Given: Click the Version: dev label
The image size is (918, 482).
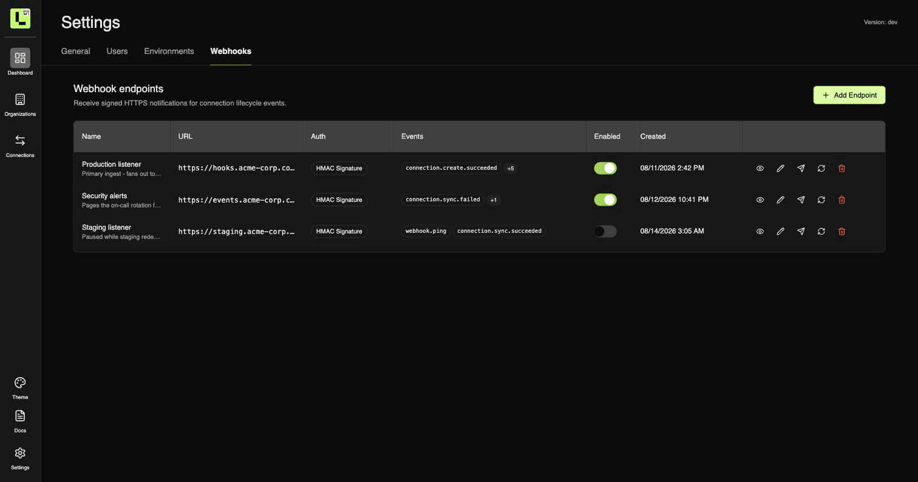Looking at the screenshot, I should tap(880, 22).
